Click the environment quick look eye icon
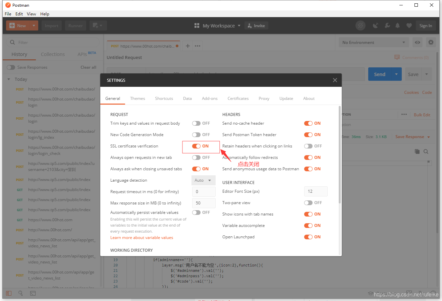Viewport: 442px width, 301px height. coord(418,42)
